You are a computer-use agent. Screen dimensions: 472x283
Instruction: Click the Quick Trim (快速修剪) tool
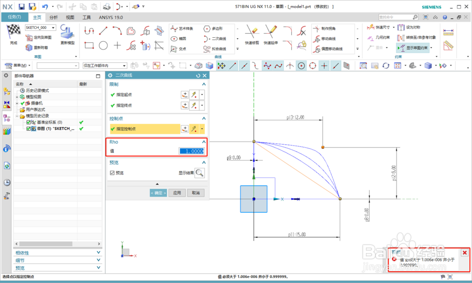tap(252, 35)
